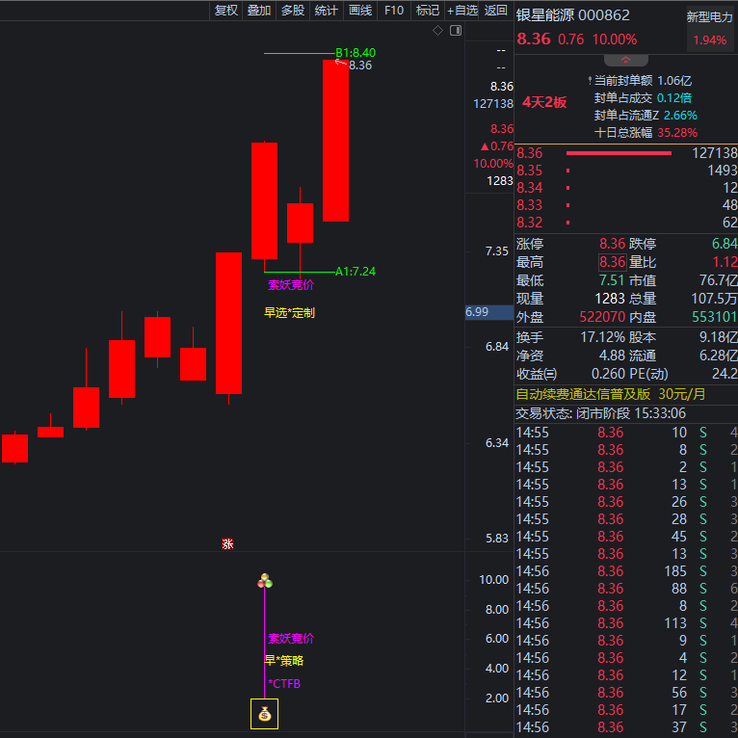Click the three colored balls indicator icon
738x738 pixels.
point(265,581)
